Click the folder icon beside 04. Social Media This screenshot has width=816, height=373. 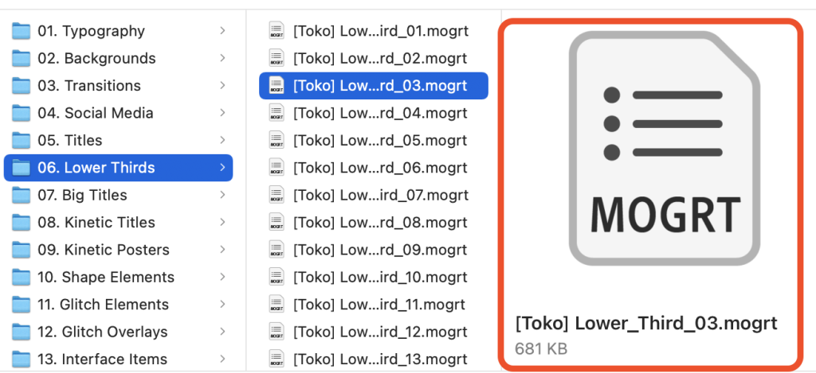click(x=21, y=114)
